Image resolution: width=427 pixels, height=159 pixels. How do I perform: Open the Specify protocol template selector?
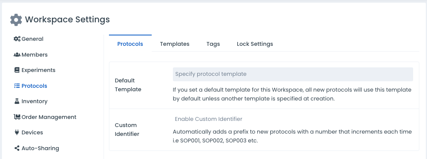(293, 74)
